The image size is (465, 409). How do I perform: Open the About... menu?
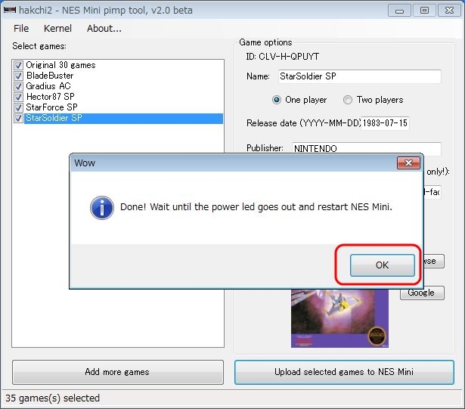[x=104, y=29]
